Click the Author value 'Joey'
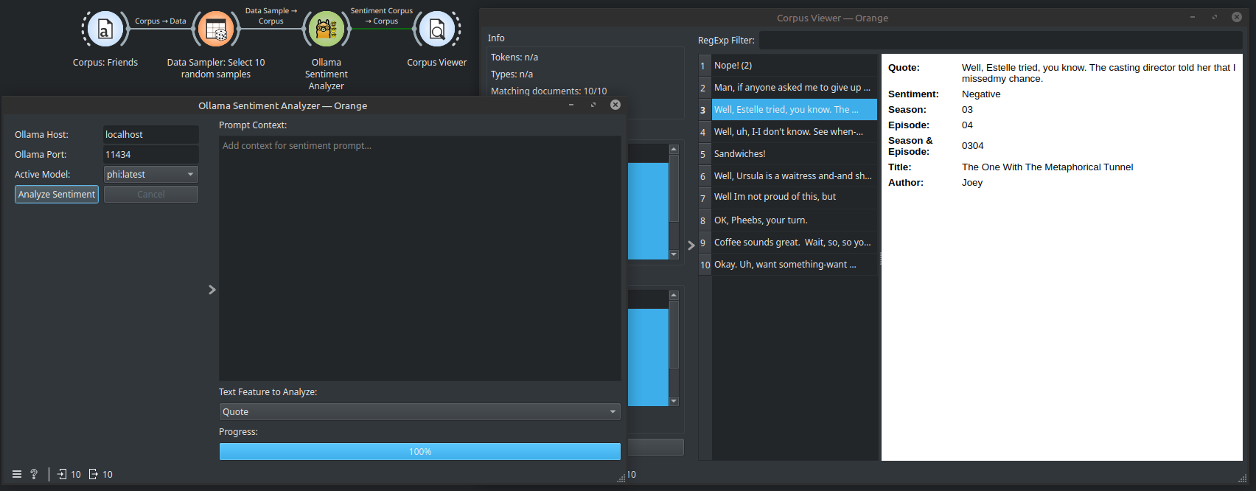The image size is (1256, 491). 972,183
